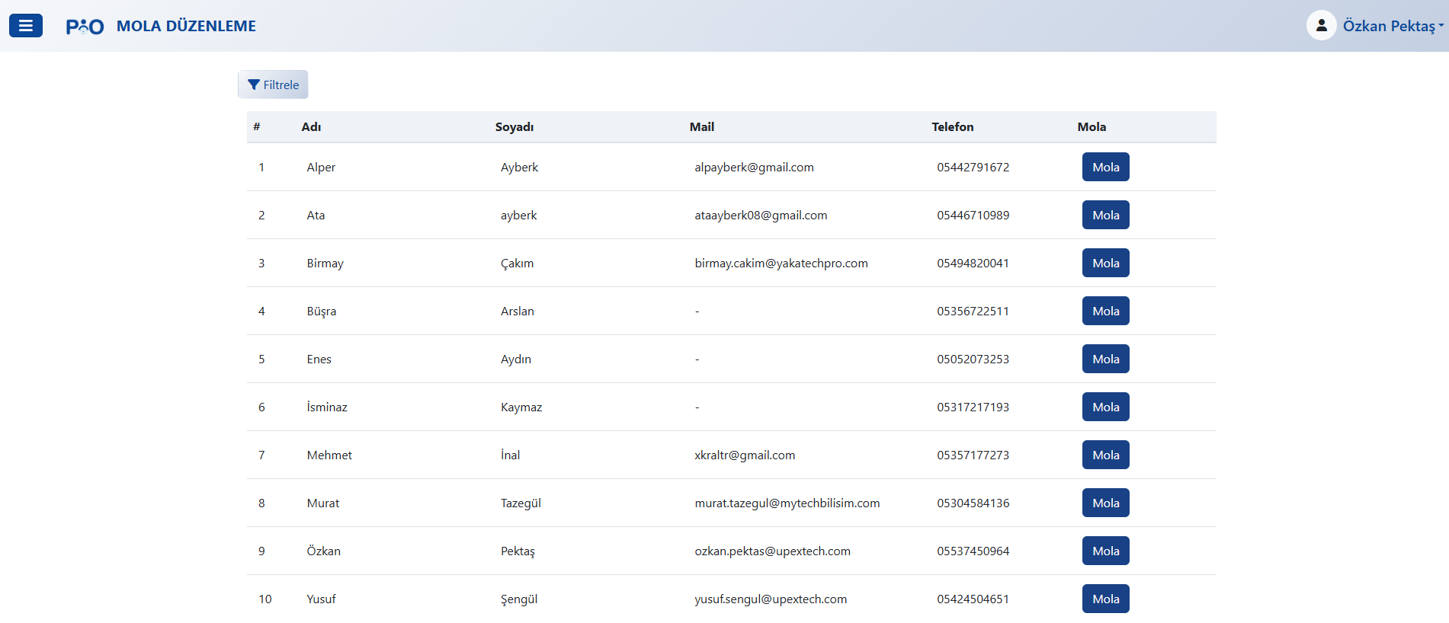Screen dimensions: 1449x623
Task: Click the user avatar icon
Action: point(1321,26)
